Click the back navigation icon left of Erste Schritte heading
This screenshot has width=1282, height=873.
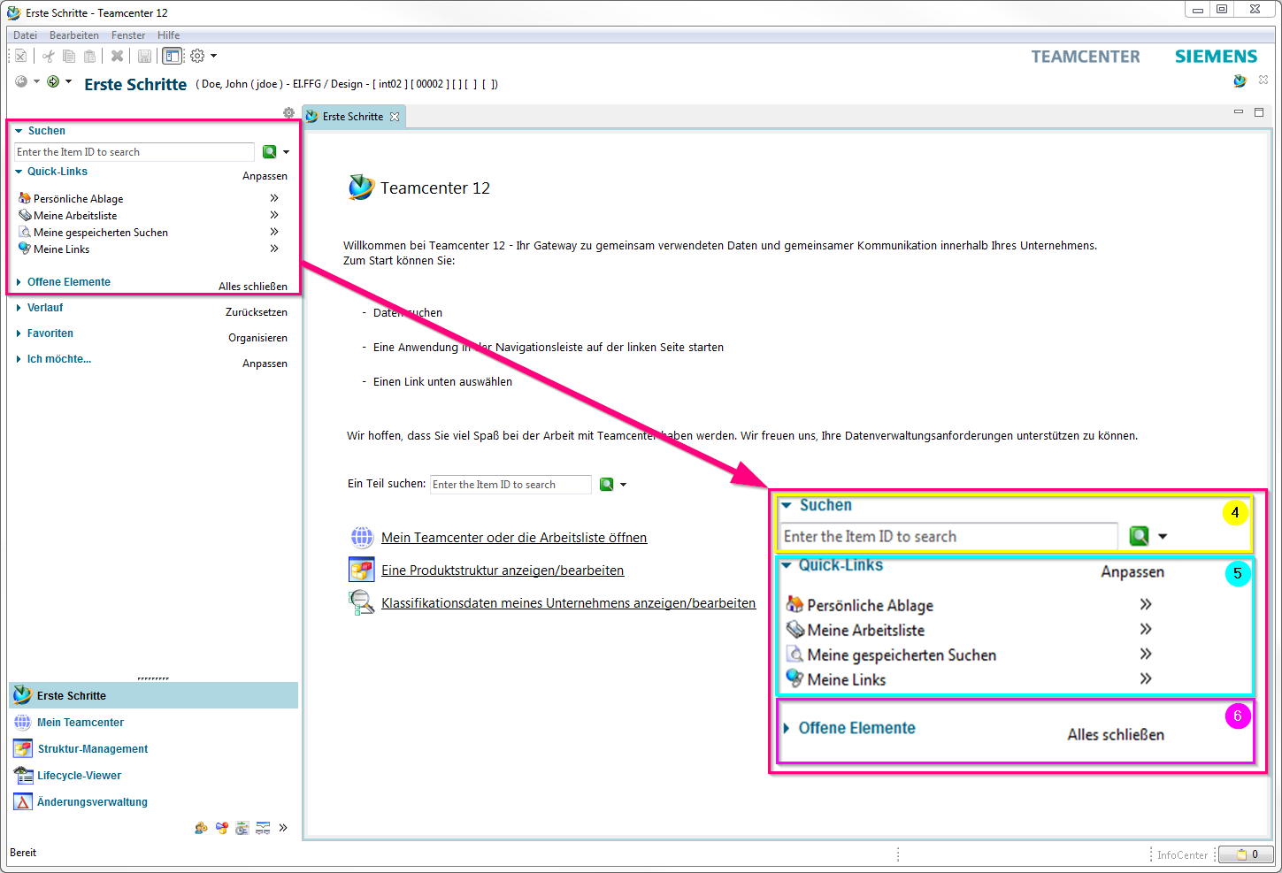pos(22,82)
